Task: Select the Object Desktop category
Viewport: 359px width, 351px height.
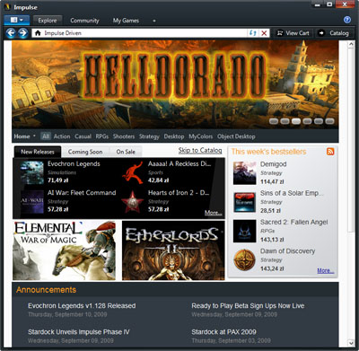Action: [x=236, y=136]
